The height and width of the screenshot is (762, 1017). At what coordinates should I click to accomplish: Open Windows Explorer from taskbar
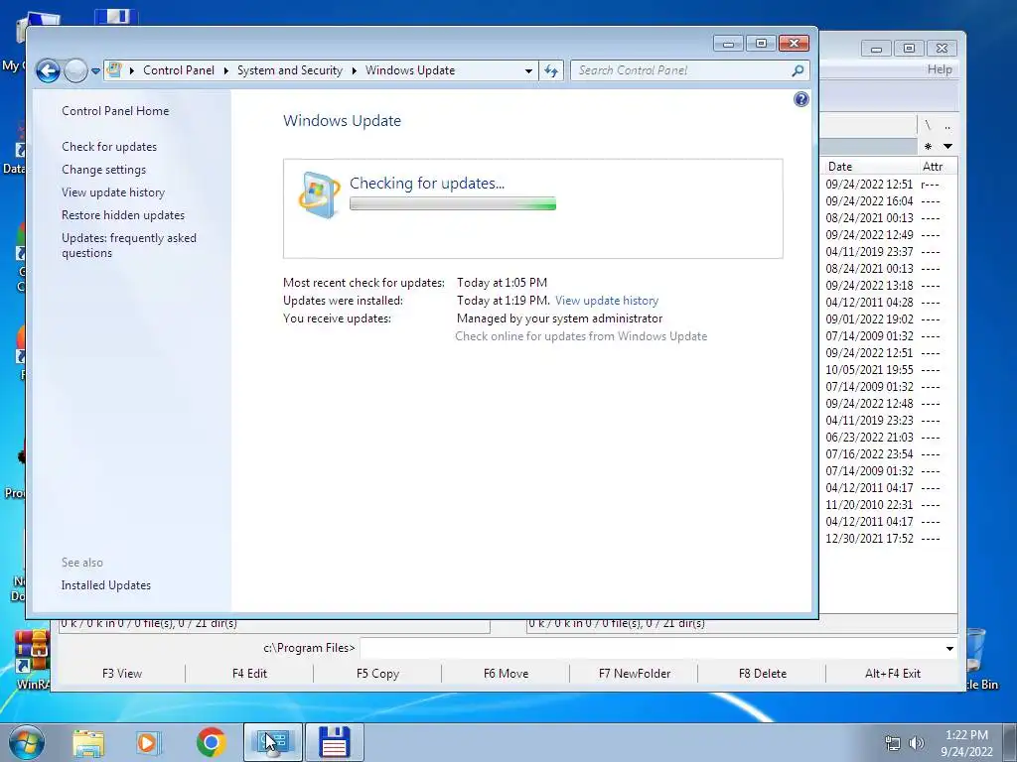(88, 742)
